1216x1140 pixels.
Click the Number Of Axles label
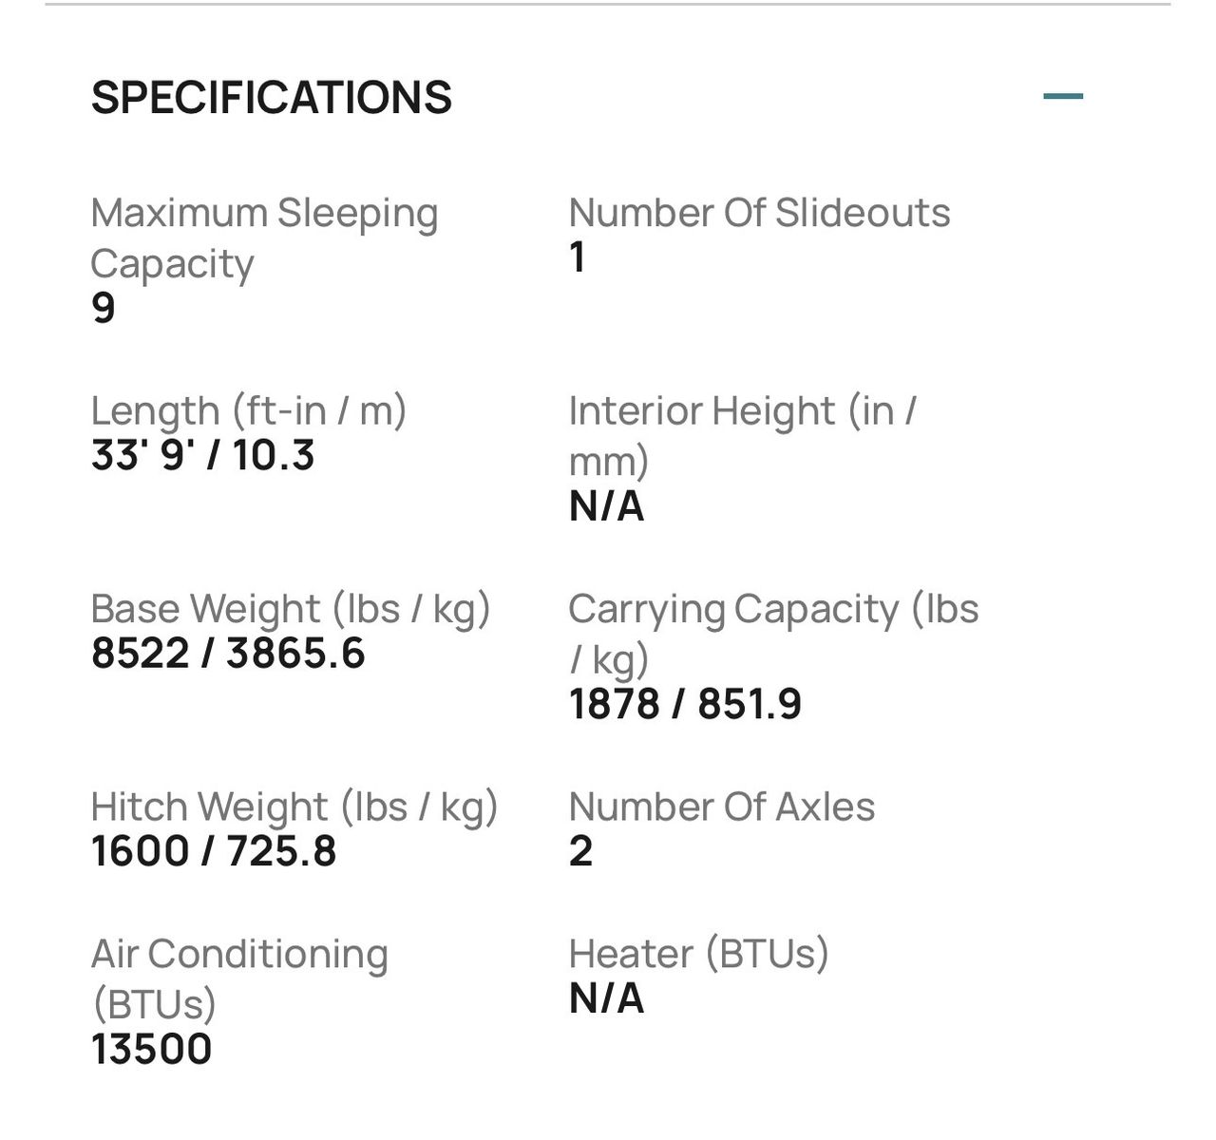coord(722,807)
